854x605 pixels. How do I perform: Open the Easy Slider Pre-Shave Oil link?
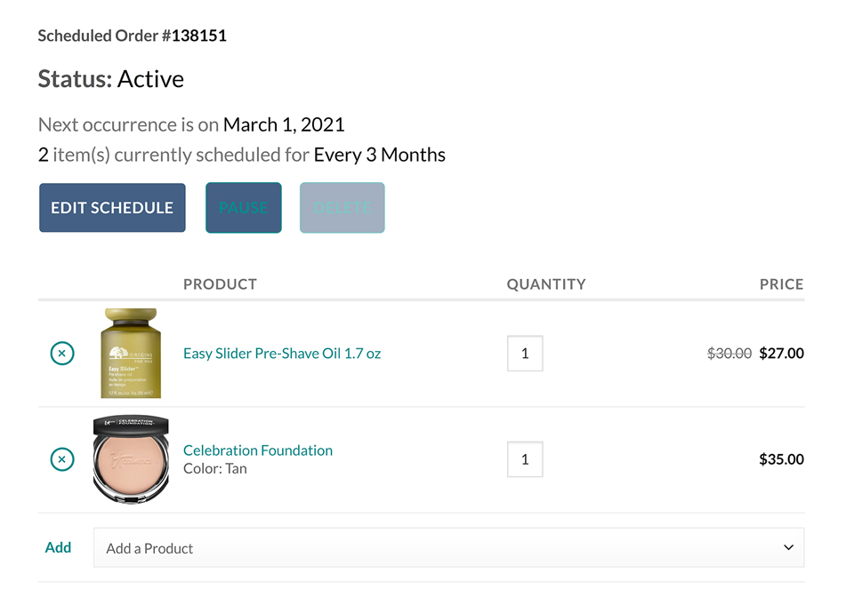click(x=282, y=354)
